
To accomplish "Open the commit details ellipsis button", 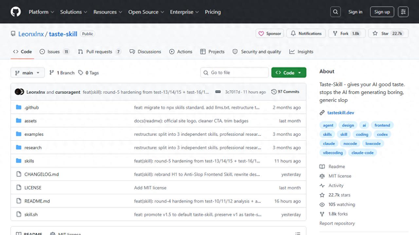I will tap(218, 92).
